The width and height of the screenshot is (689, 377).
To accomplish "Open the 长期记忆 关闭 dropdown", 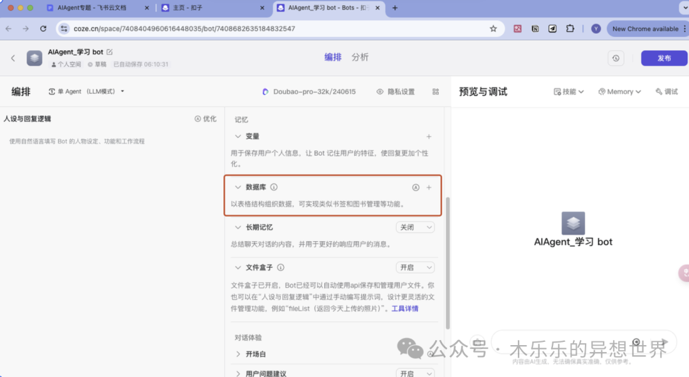I will 415,227.
